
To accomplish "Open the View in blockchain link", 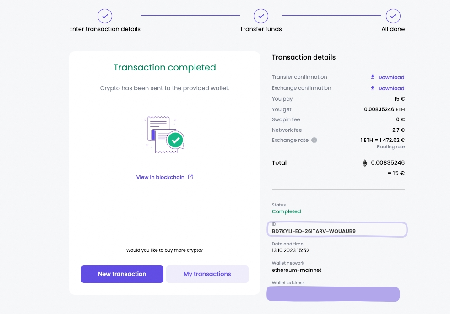I will [160, 177].
